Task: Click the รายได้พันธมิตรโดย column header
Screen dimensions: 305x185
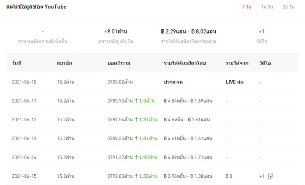Action: click(x=185, y=63)
